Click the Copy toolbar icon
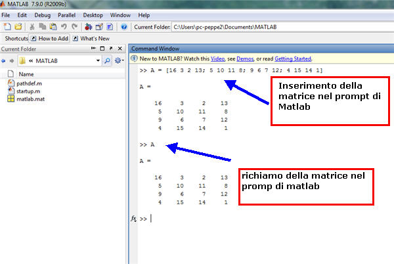Image resolution: width=394 pixels, height=264 pixels. coord(43,27)
